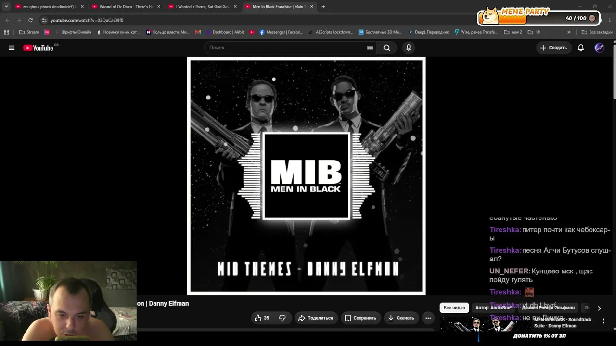Click the 'Создать' create button
The image size is (616, 346).
point(553,48)
